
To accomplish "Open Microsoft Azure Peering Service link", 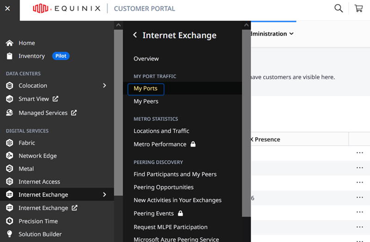I will click(176, 239).
